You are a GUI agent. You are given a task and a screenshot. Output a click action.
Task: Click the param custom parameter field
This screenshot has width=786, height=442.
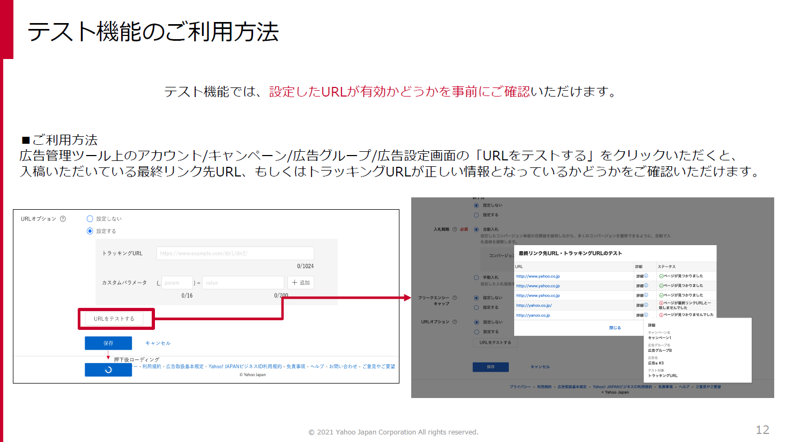coord(176,283)
